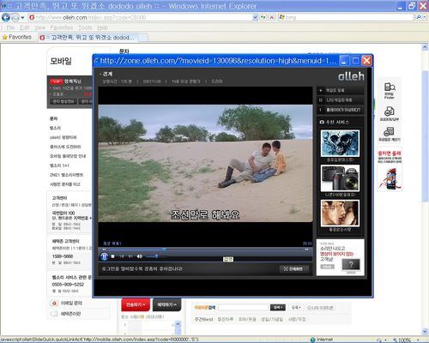Click the dark emoticon search button
The height and width of the screenshot is (343, 429).
[278, 308]
